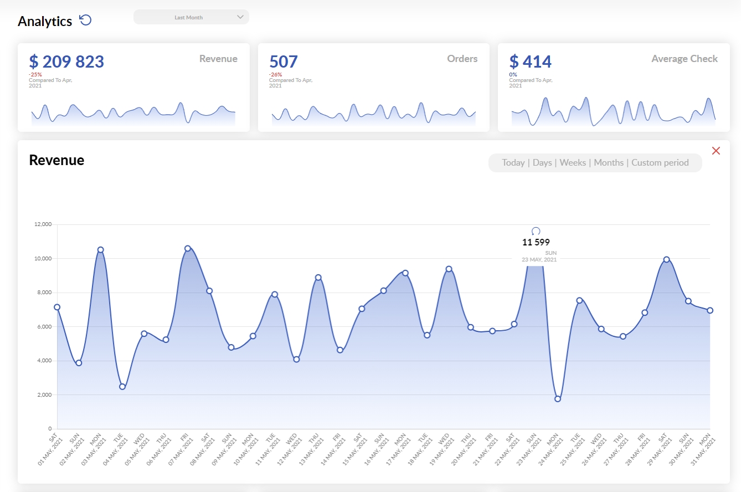The height and width of the screenshot is (492, 741).
Task: Click the 11 599 tooltip value
Action: (x=536, y=242)
